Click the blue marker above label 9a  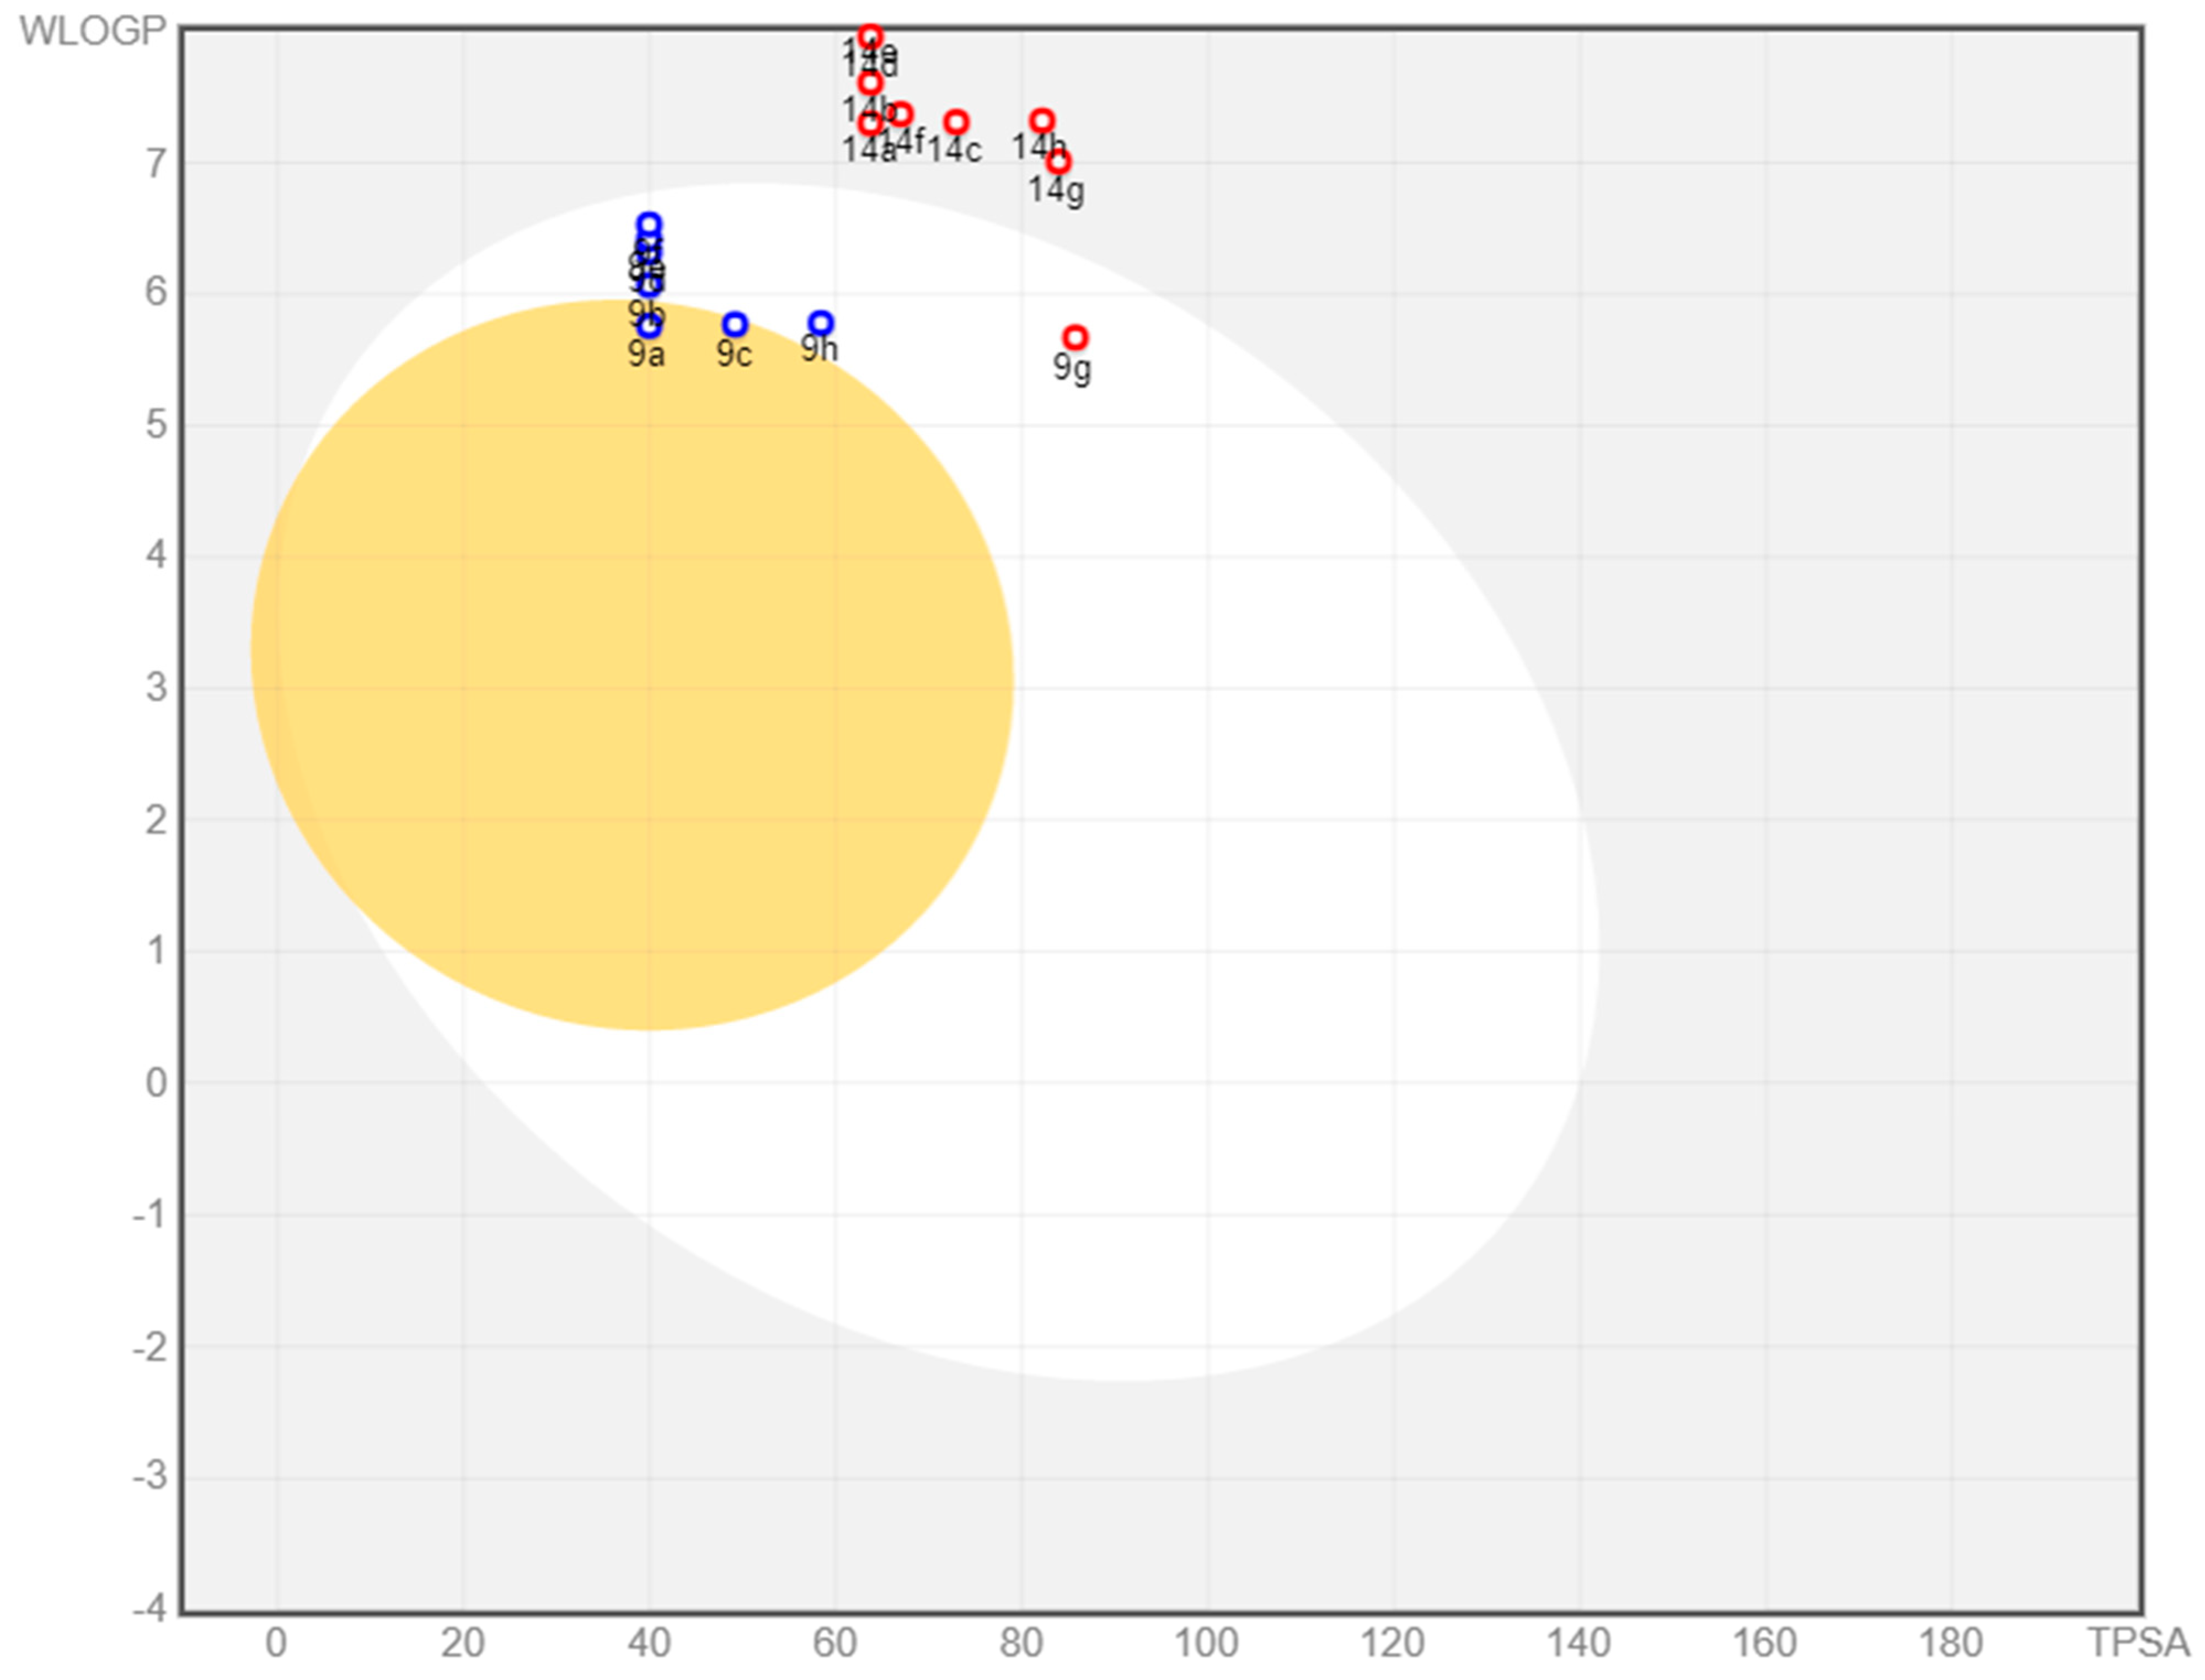click(x=649, y=325)
